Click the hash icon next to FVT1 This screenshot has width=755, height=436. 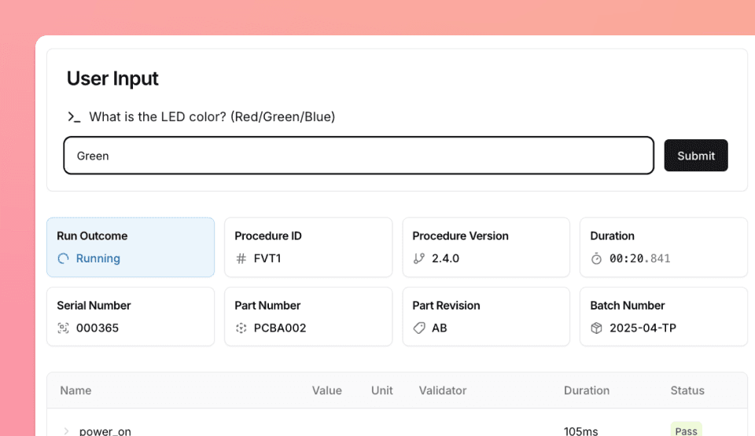click(x=241, y=258)
